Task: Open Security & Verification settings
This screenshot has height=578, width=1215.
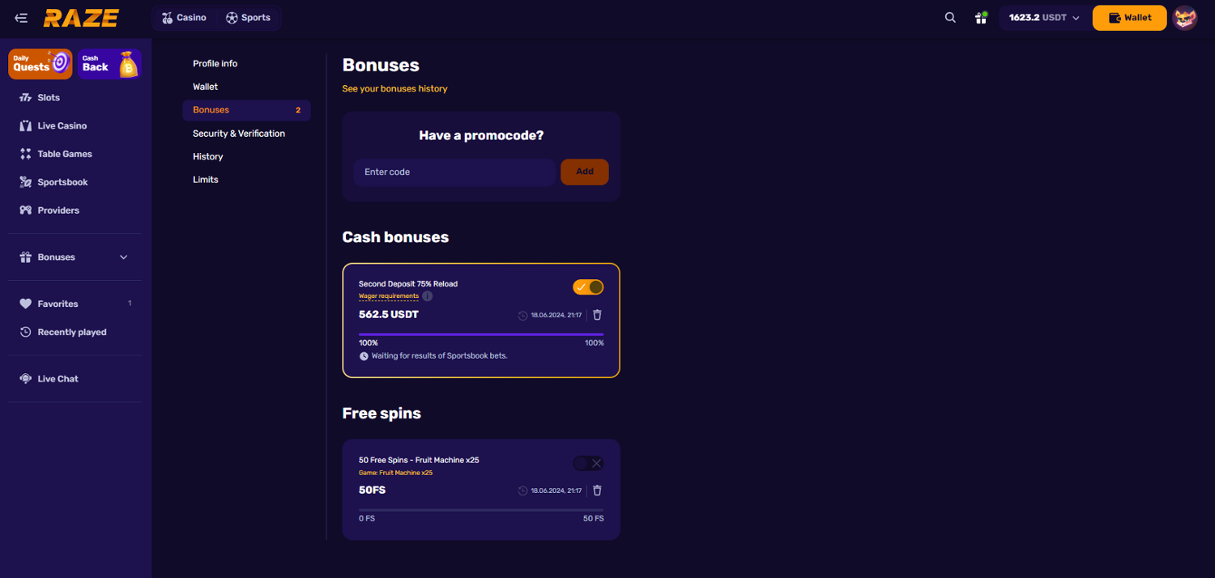Action: (x=239, y=134)
